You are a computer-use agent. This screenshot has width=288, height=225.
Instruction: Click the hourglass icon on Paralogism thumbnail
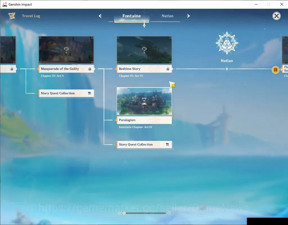(x=144, y=101)
